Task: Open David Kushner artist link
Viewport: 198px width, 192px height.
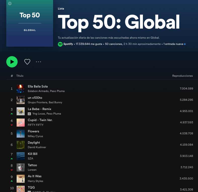Action: (x=37, y=147)
